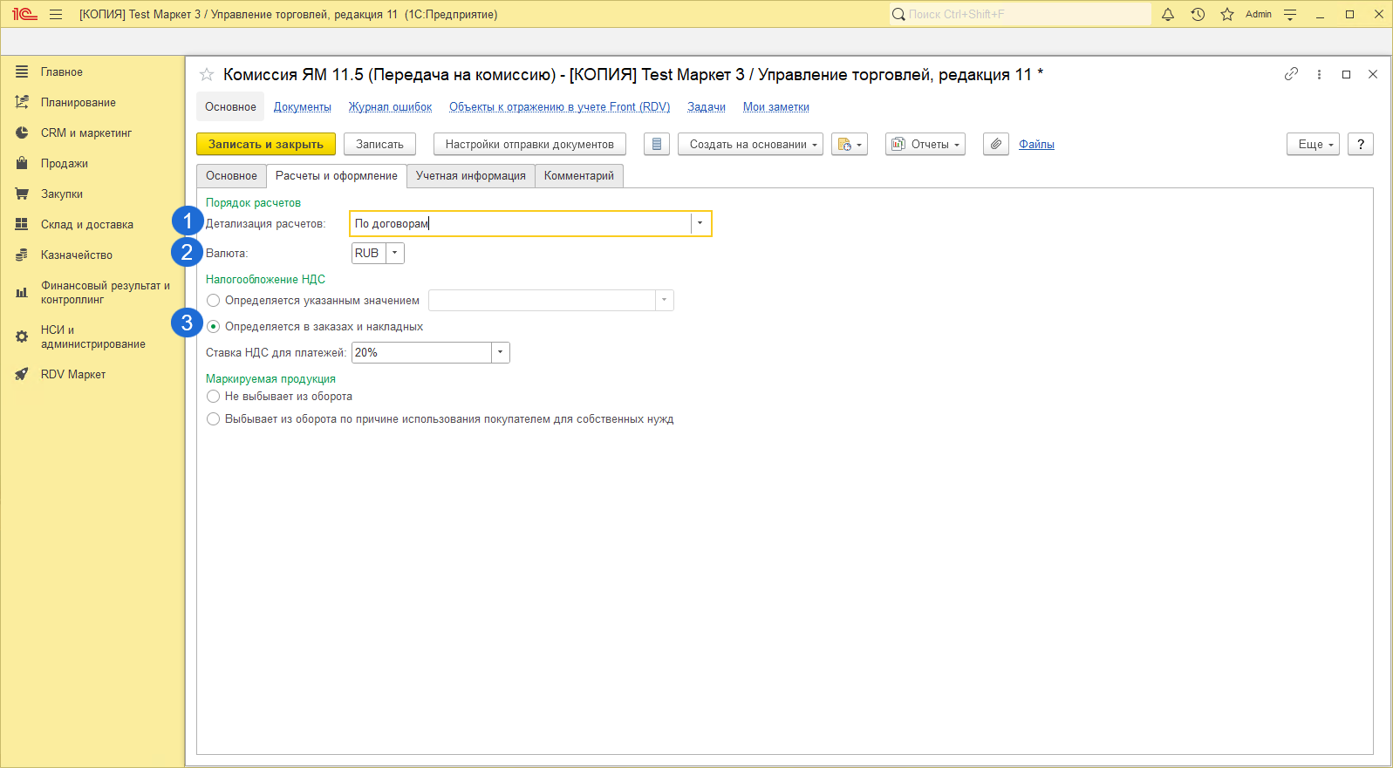1393x768 pixels.
Task: Click the 'Admin' user name
Action: click(1259, 14)
